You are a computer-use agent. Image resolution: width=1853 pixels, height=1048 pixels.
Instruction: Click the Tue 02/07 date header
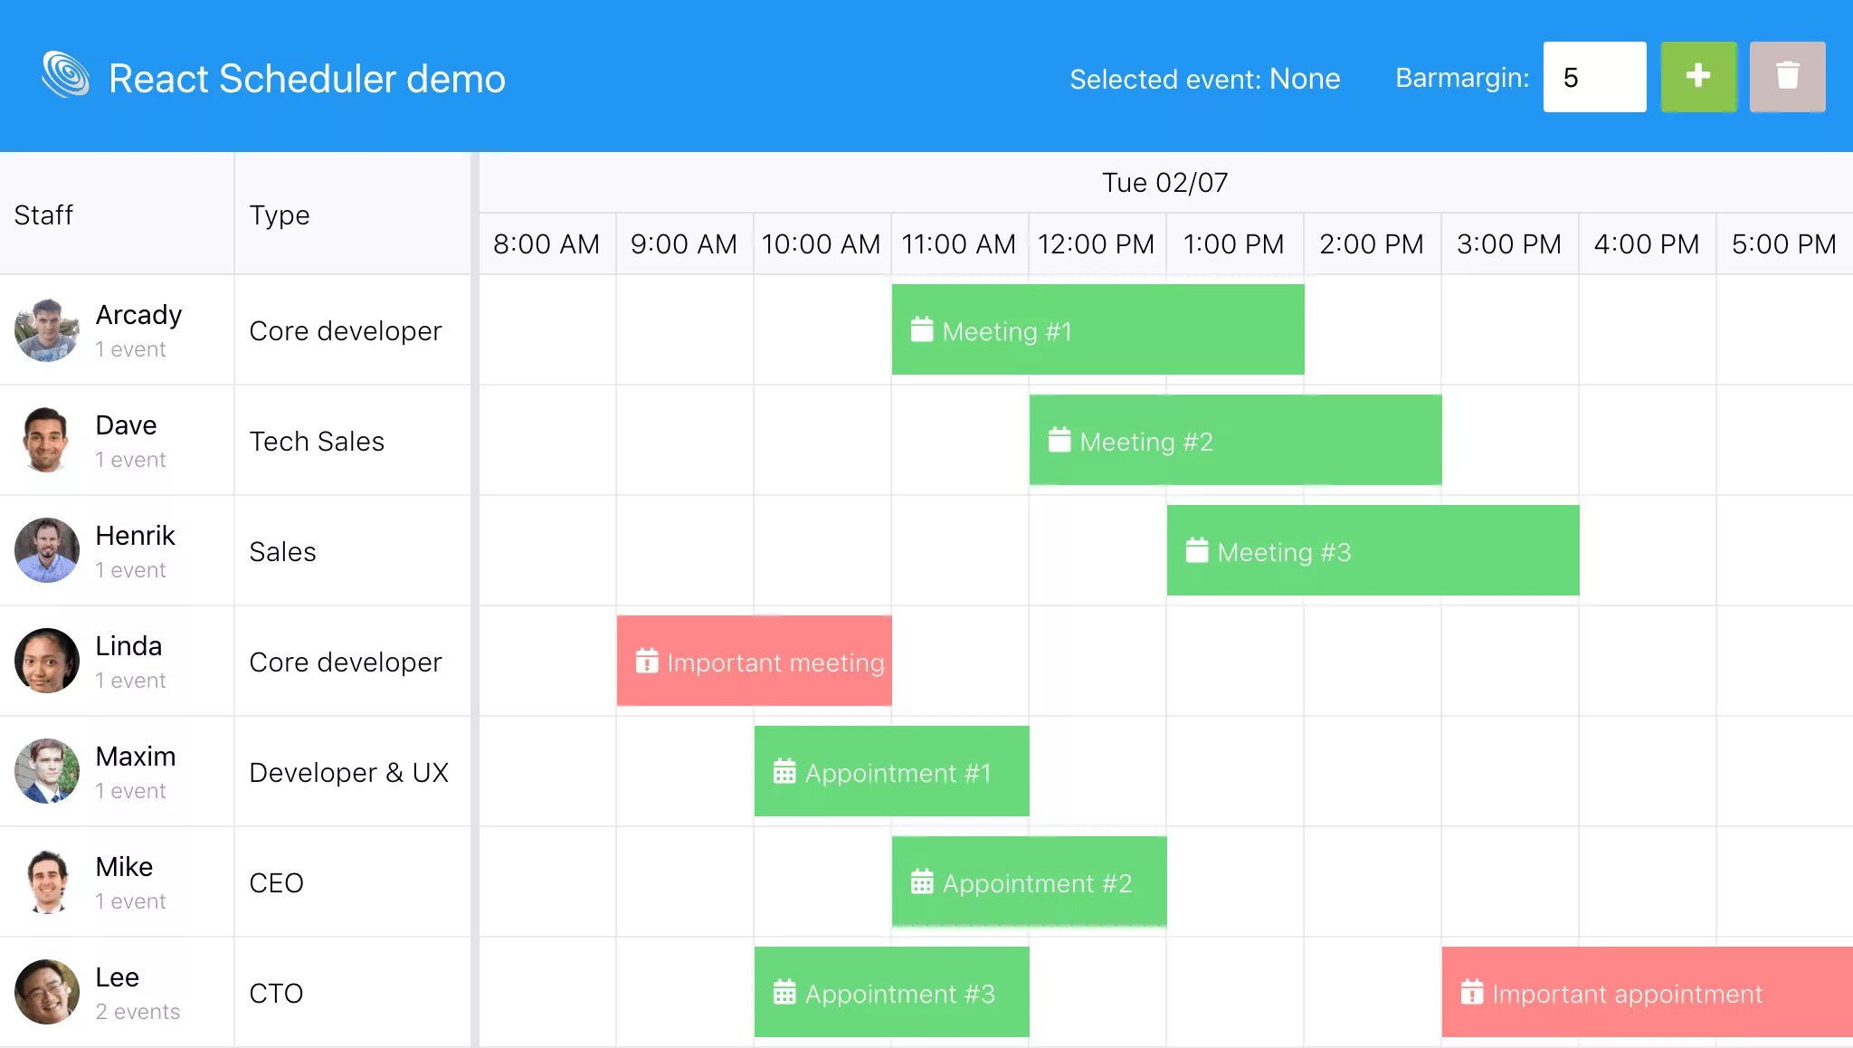pyautogui.click(x=1164, y=183)
